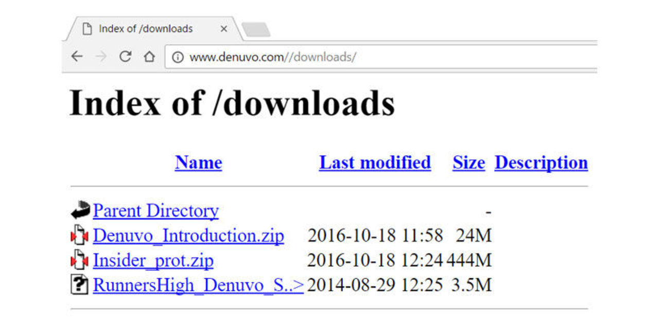The image size is (659, 329).
Task: Download the Insider_prot.zip file link
Action: click(x=153, y=260)
